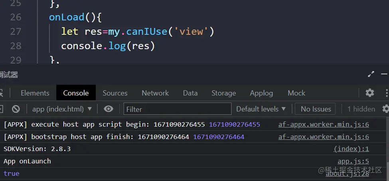Image resolution: width=389 pixels, height=181 pixels.
Task: Minimize the debugger panel
Action: [x=384, y=74]
